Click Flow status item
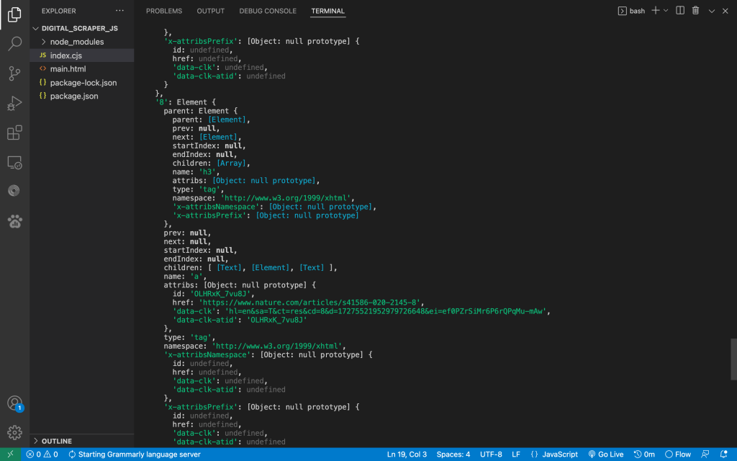This screenshot has height=461, width=737. 678,455
